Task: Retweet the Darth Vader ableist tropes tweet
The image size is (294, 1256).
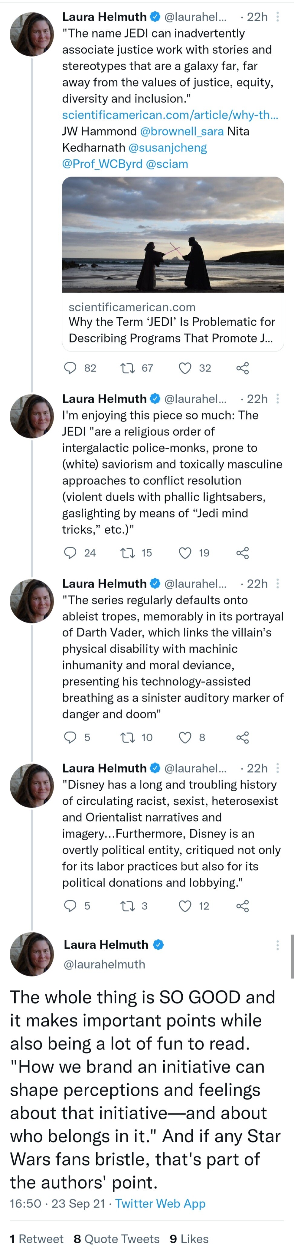Action: pos(128,737)
